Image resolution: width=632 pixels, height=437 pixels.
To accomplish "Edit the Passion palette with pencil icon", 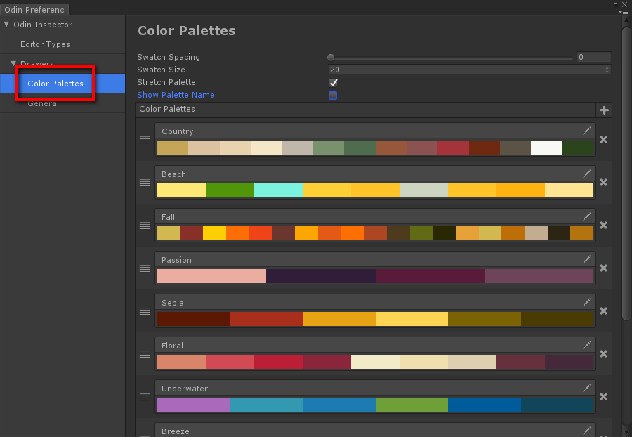I will click(587, 259).
